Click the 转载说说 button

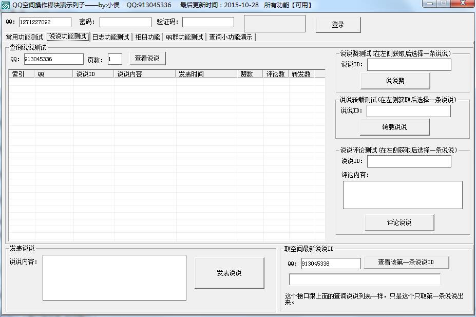[395, 127]
